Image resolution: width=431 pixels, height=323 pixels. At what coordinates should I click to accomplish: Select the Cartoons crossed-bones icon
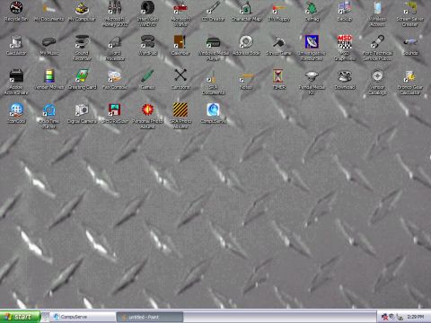coord(180,76)
